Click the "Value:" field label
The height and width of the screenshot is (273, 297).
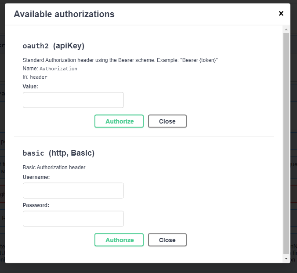coord(30,87)
